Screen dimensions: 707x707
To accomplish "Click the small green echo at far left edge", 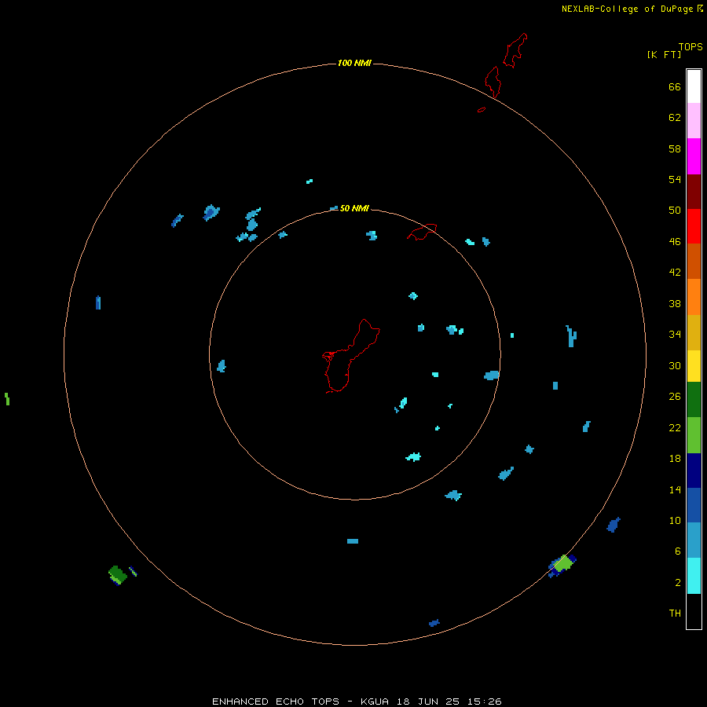I will click(7, 399).
